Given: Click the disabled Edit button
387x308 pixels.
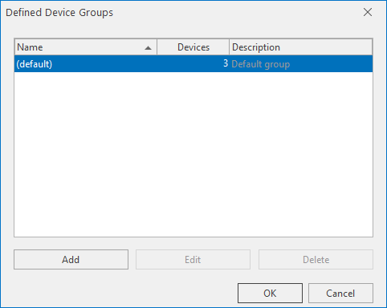Looking at the screenshot, I should [193, 260].
